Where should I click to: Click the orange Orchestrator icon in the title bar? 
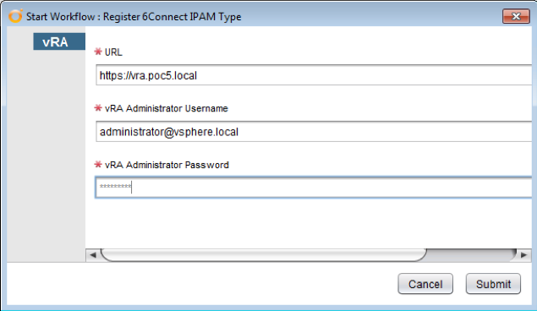click(15, 16)
